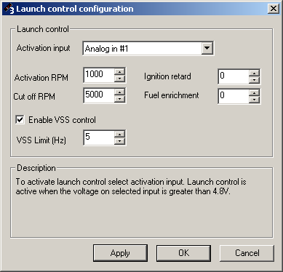Decrease Activation RPM with down arrow

(119, 79)
